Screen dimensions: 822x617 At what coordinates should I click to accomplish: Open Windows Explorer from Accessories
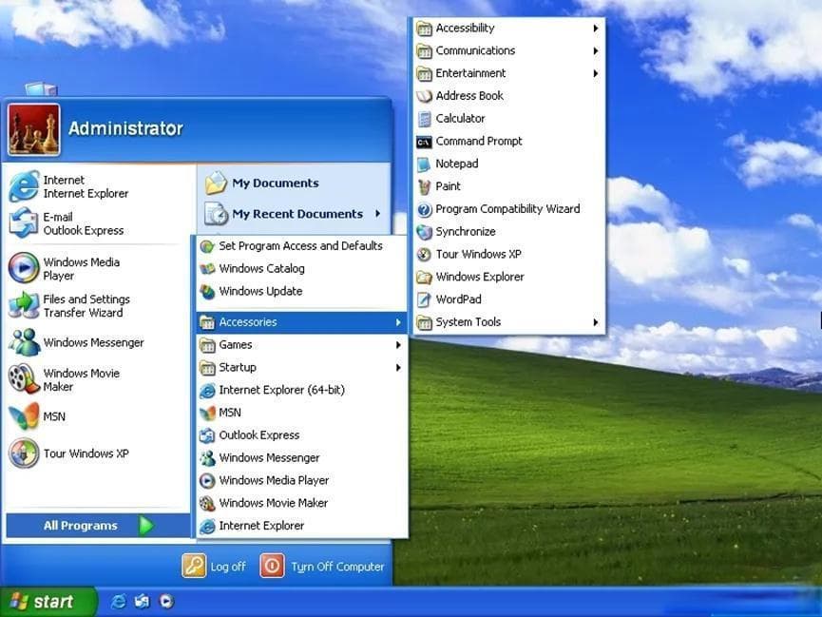tap(509, 277)
